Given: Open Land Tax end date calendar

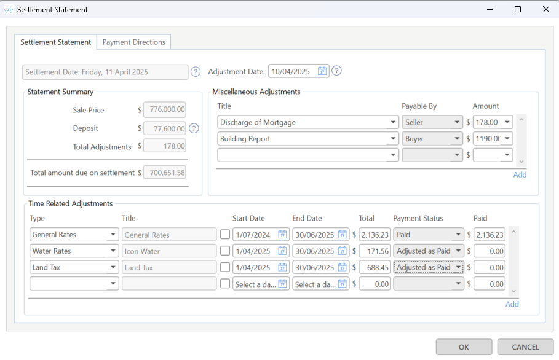Looking at the screenshot, I should coord(342,268).
